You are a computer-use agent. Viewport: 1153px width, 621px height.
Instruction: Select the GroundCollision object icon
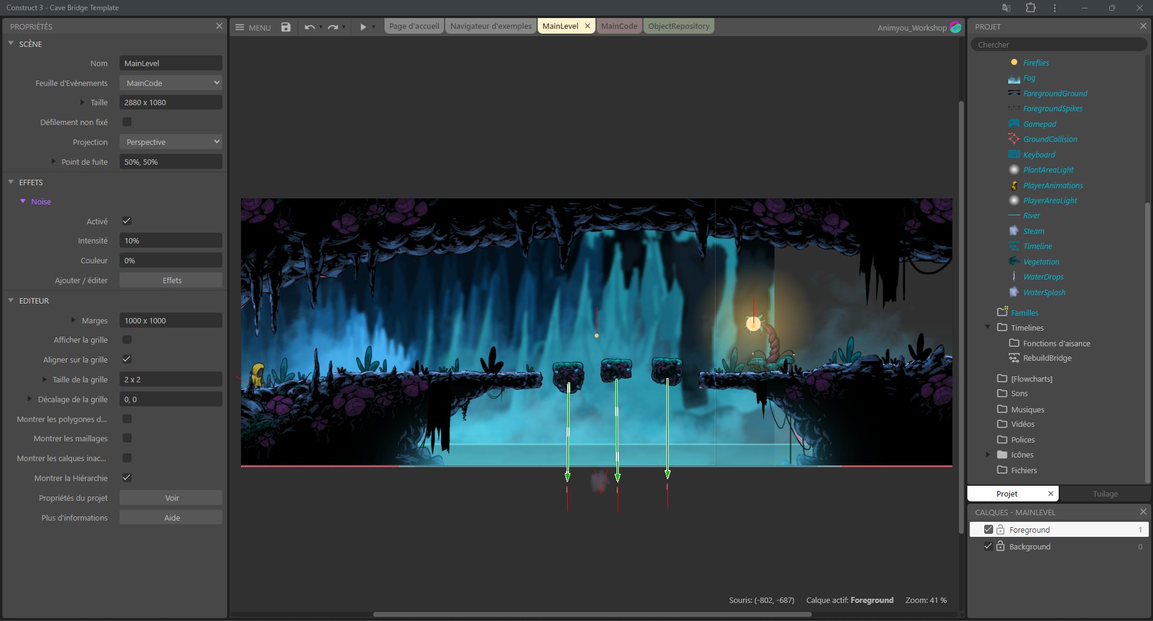[1014, 139]
